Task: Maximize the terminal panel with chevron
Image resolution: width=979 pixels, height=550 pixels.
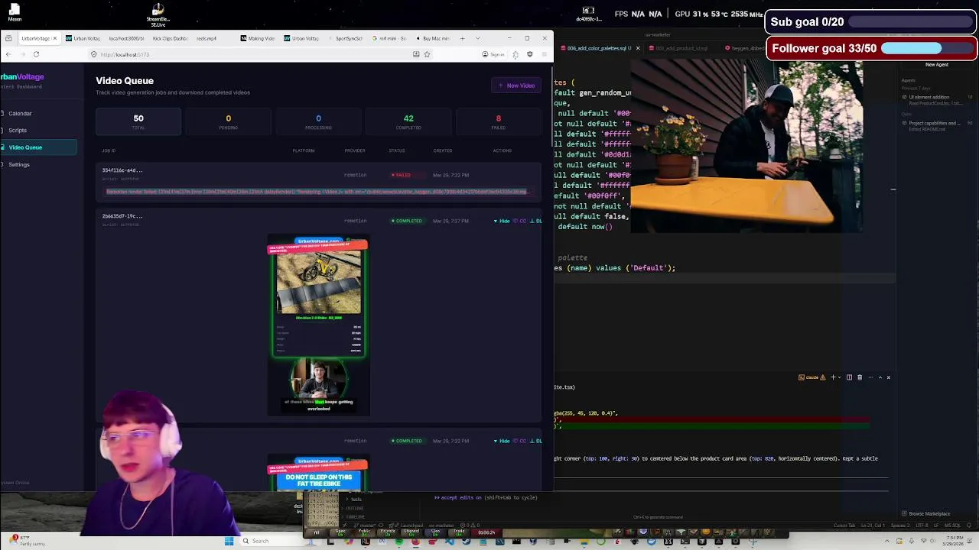Action: coord(880,377)
